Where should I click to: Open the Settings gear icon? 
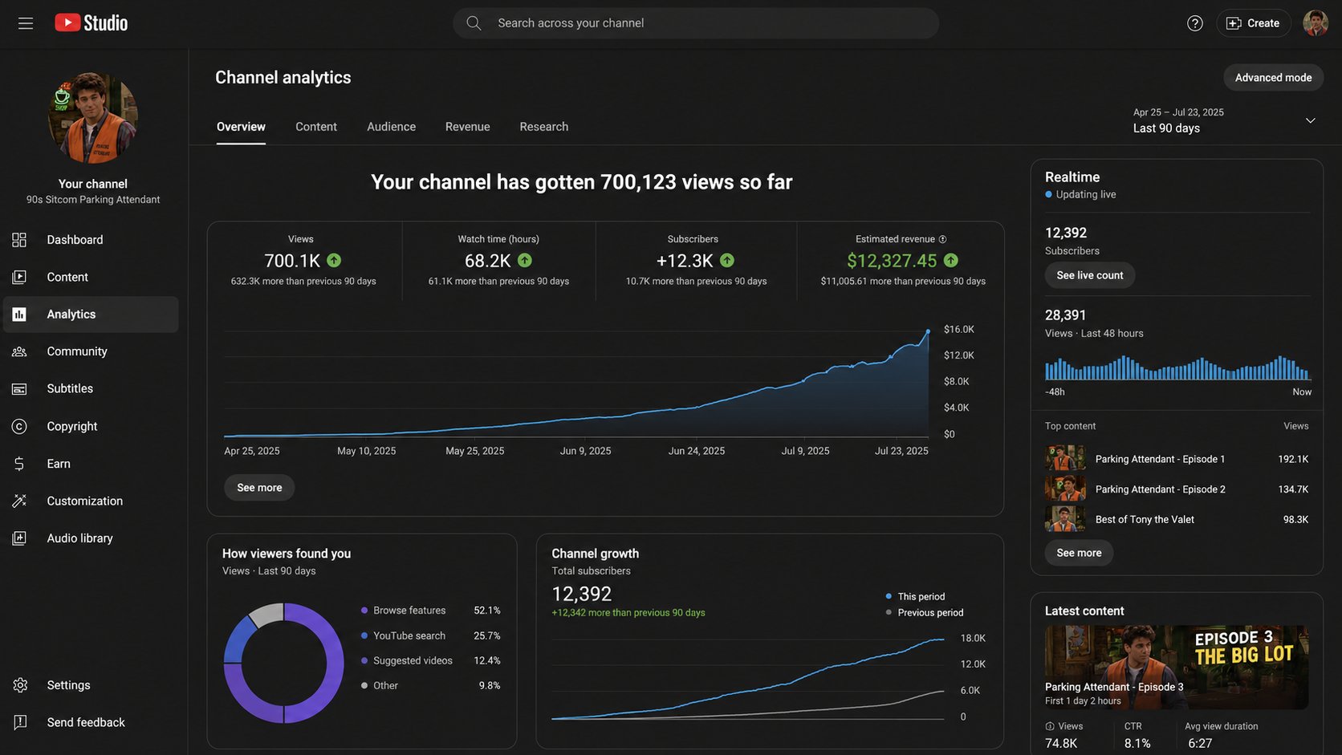coord(20,685)
